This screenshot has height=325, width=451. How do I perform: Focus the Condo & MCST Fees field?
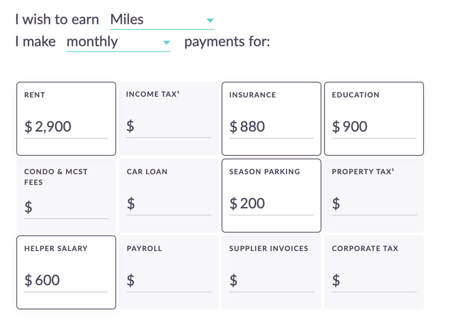[x=70, y=207]
